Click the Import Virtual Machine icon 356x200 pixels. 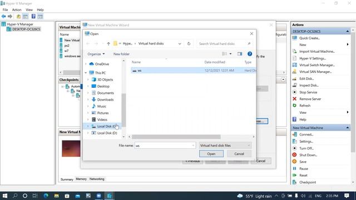click(294, 52)
